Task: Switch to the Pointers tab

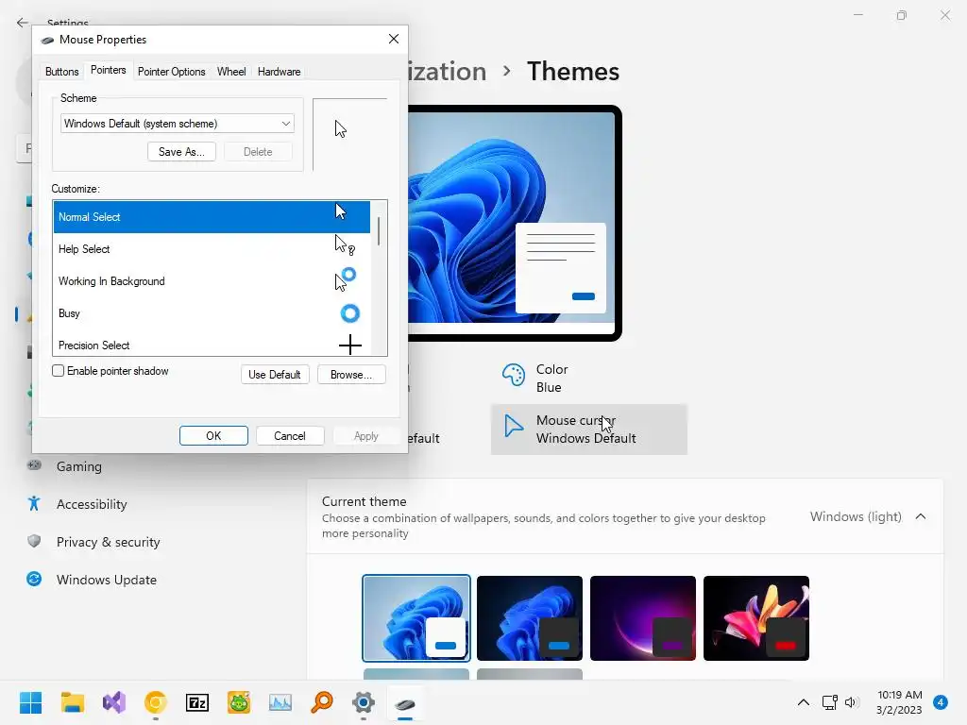Action: coord(108,70)
